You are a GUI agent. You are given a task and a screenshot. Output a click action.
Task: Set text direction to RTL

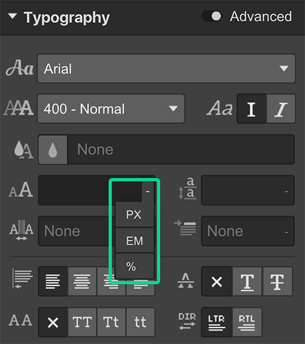click(247, 322)
